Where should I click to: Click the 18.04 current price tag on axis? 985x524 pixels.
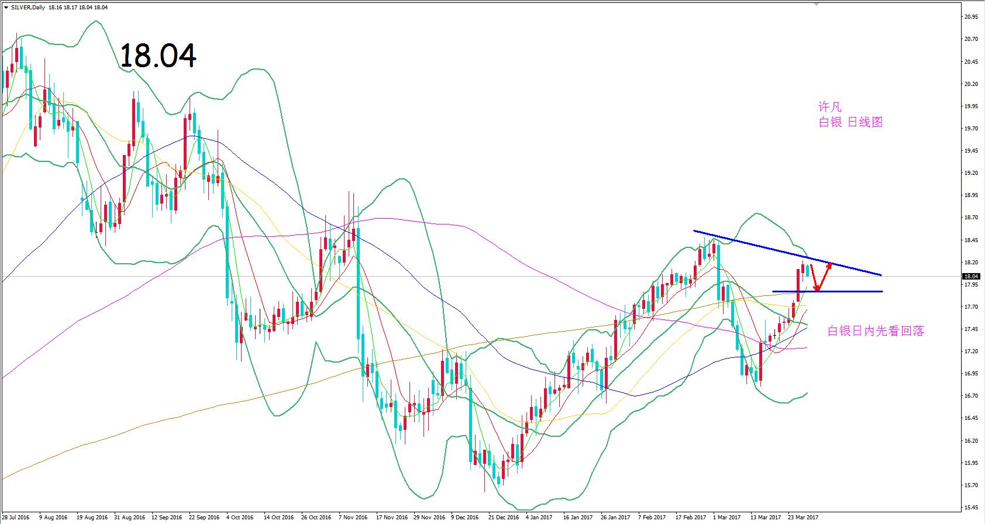tap(971, 276)
